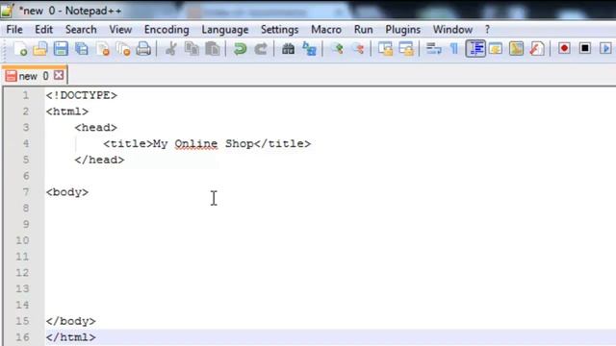Click the line number 7 margin
This screenshot has width=616, height=346.
26,192
